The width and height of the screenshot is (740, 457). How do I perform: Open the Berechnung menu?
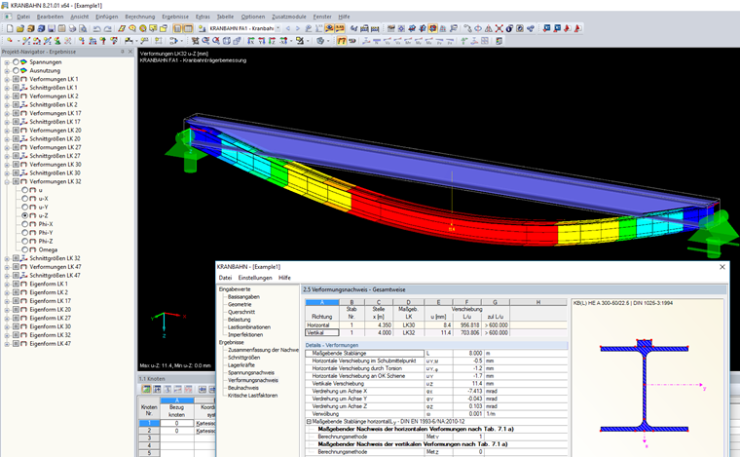pyautogui.click(x=139, y=17)
